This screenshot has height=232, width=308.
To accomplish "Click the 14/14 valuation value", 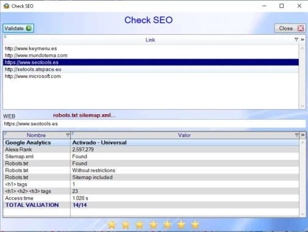I will (x=80, y=205).
